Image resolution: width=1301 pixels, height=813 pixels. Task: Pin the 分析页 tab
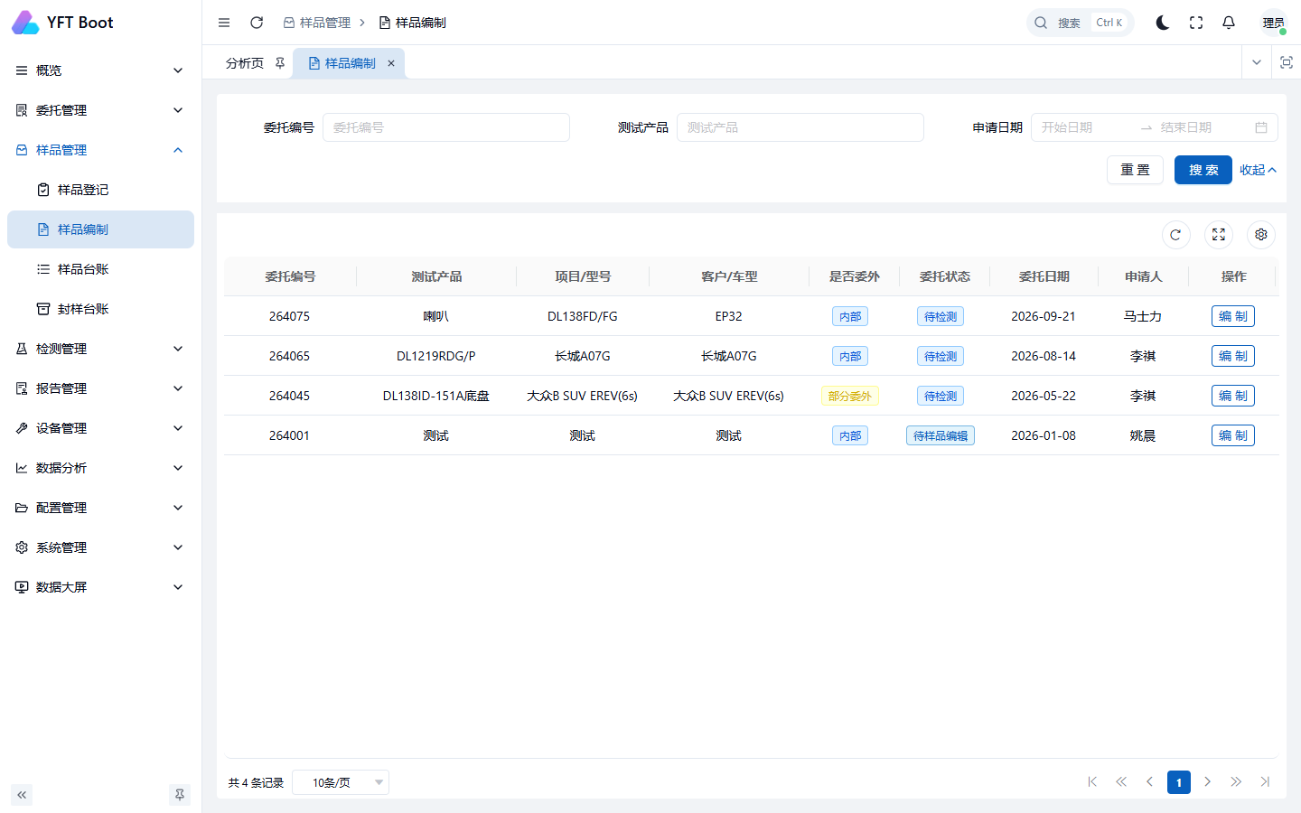[280, 63]
